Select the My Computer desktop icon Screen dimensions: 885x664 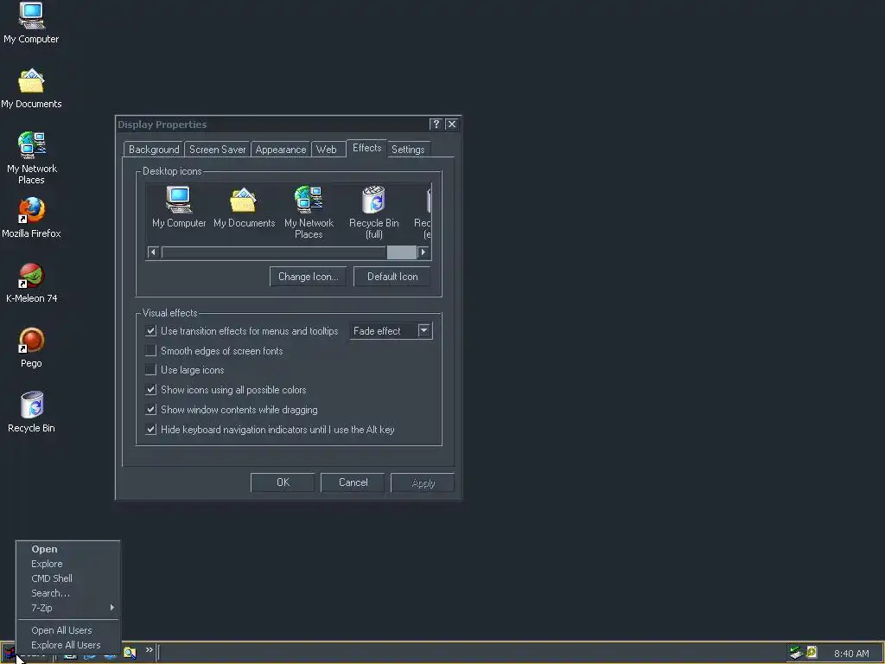31,22
